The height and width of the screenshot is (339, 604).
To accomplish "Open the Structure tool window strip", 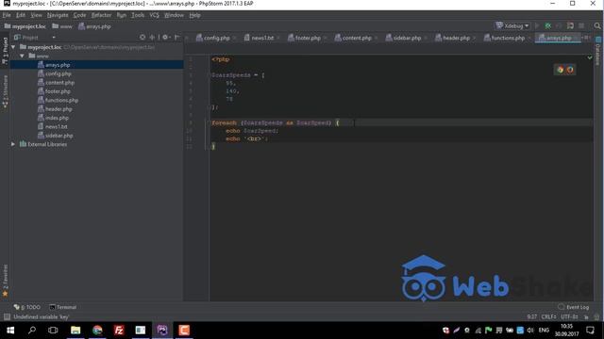I will pos(5,91).
